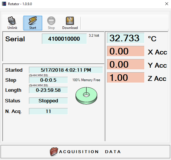Start acquisition with the lightning icon
Screen dimensions: 171x160
(x=33, y=20)
